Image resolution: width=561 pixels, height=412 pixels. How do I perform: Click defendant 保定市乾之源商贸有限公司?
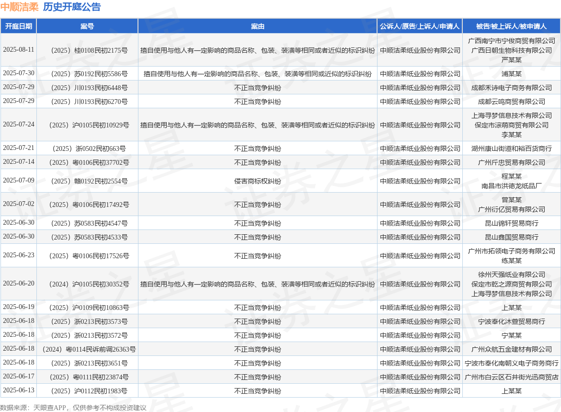[x=512, y=284]
